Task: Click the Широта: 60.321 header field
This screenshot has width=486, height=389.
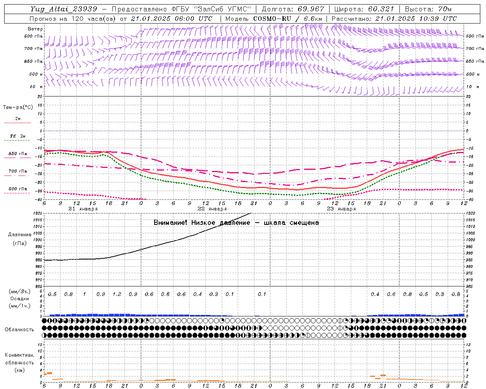Action: pos(364,9)
